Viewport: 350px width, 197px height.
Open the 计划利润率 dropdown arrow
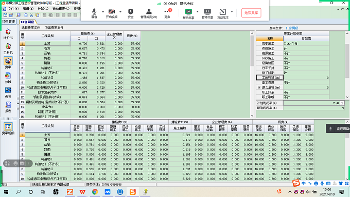[x=342, y=103]
